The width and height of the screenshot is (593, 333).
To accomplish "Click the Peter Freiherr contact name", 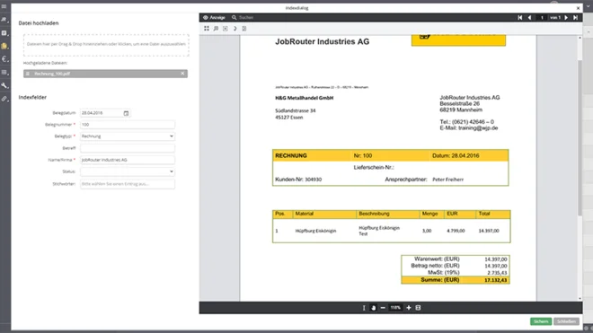I will click(447, 180).
